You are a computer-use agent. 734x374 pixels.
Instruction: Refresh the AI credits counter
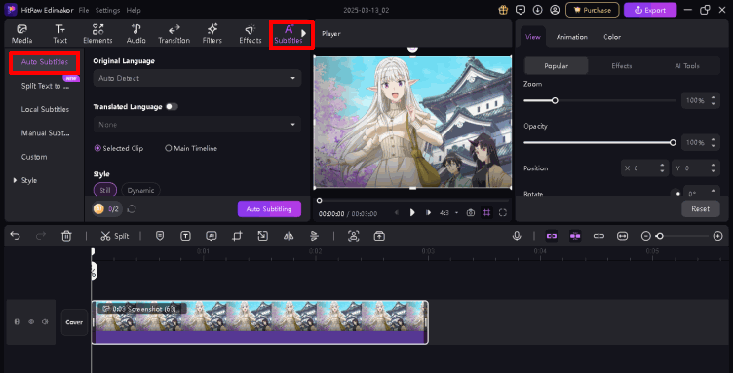pyautogui.click(x=132, y=209)
